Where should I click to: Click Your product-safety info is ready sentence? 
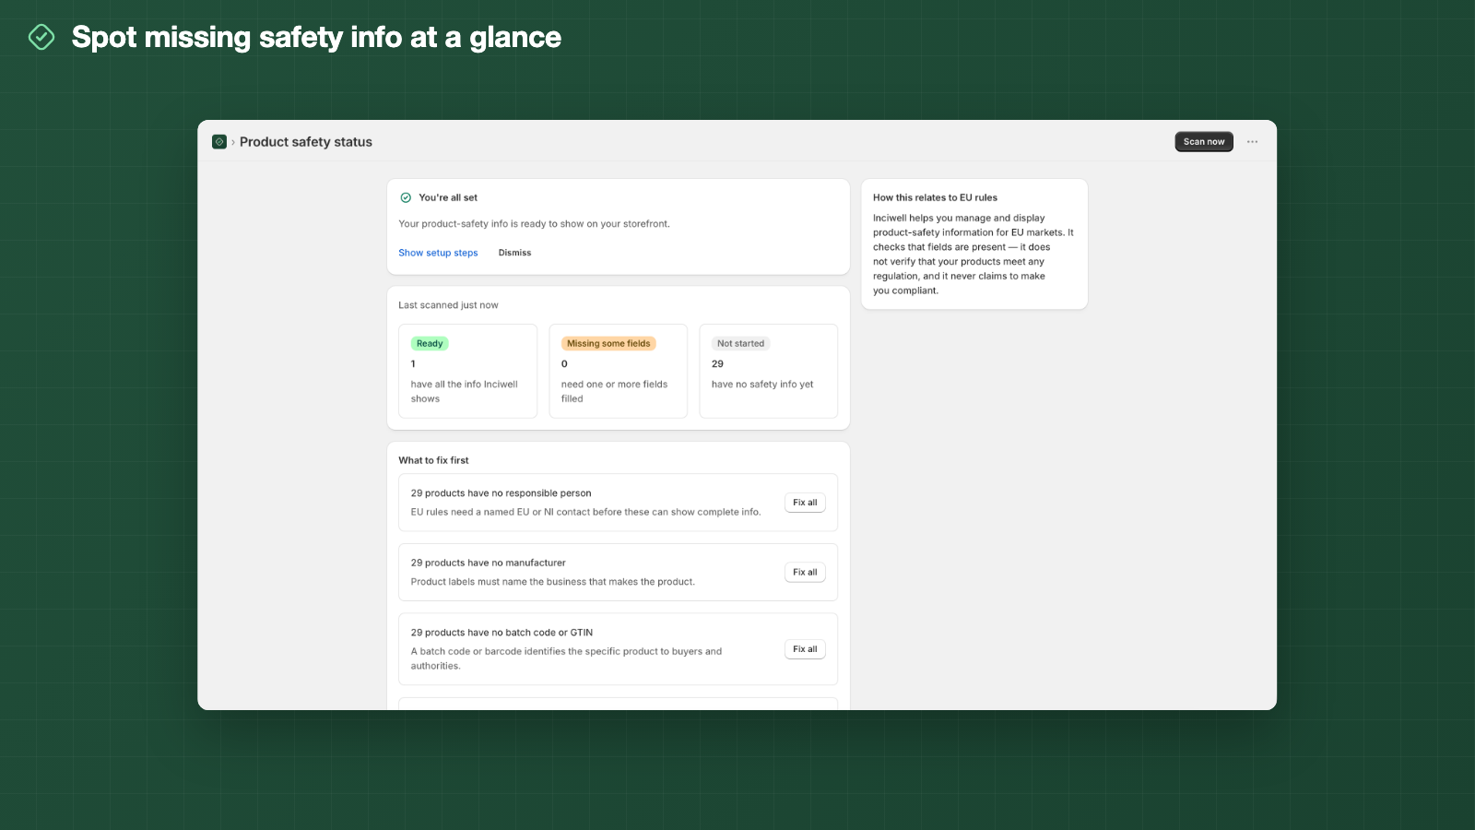534,224
